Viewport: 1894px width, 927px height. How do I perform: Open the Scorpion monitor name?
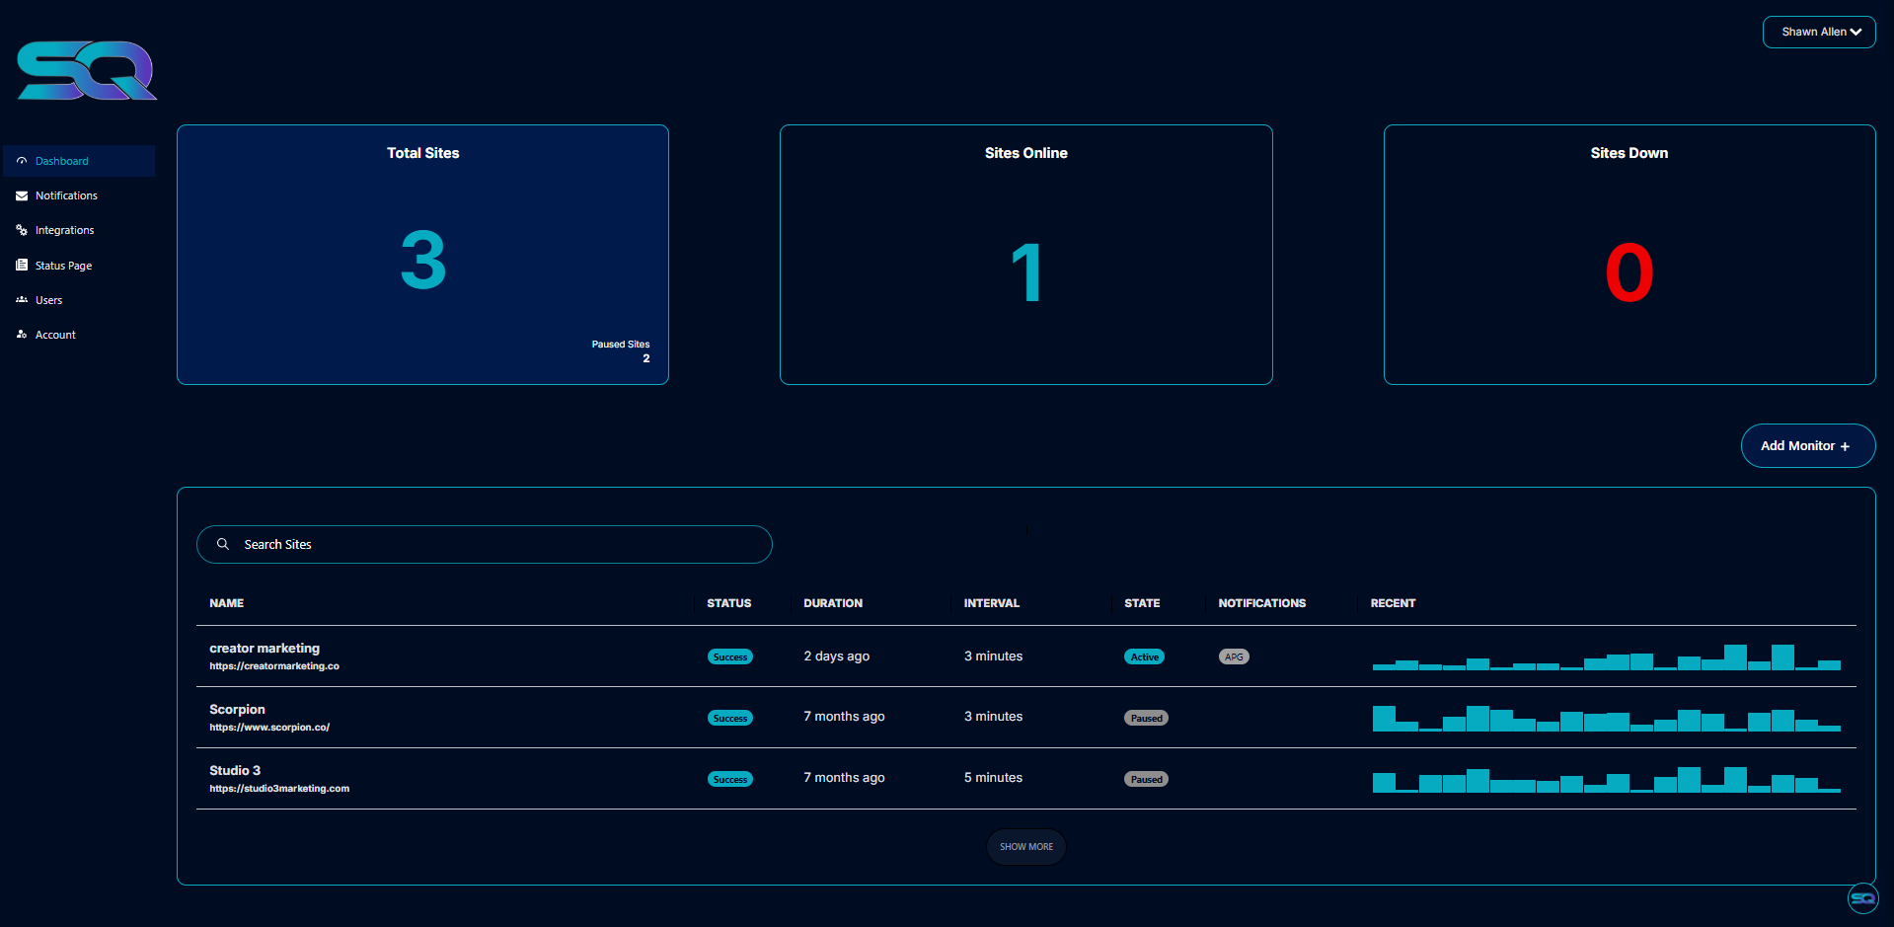coord(237,710)
